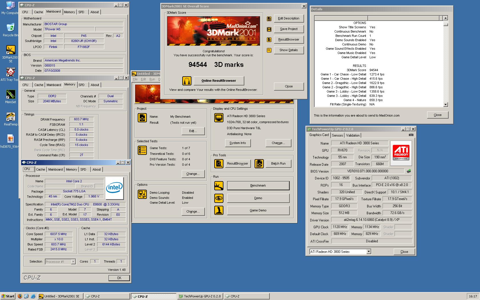
Task: Switch to Untitled - 3DMark2001 SE taskbar button
Action: [x=61, y=296]
